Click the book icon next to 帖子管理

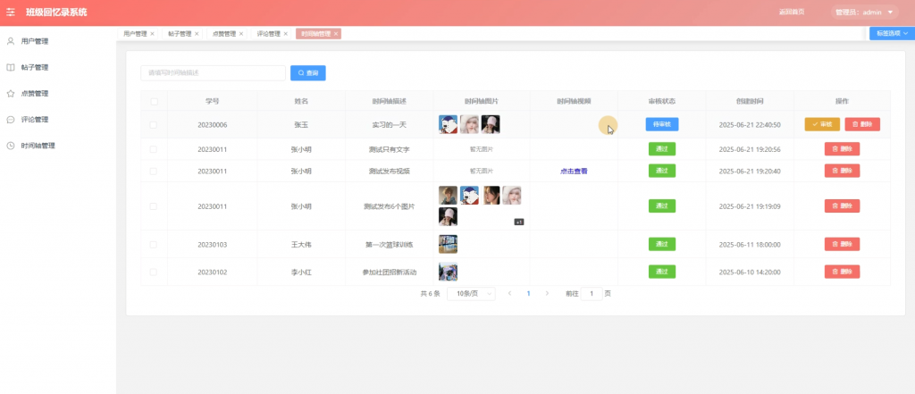11,68
